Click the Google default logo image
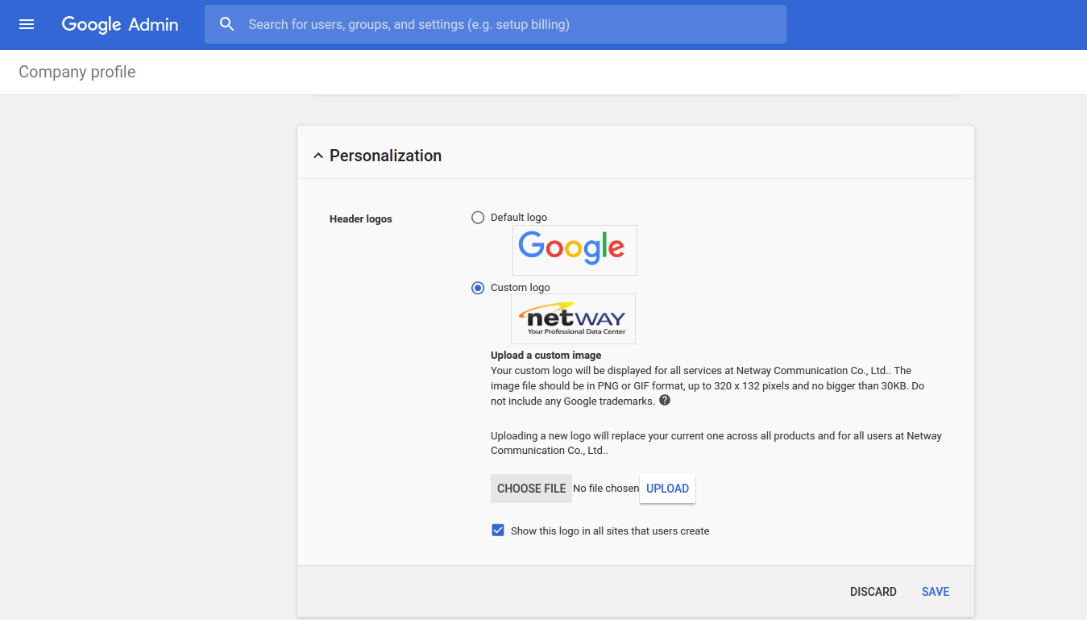Image resolution: width=1087 pixels, height=620 pixels. [x=574, y=249]
